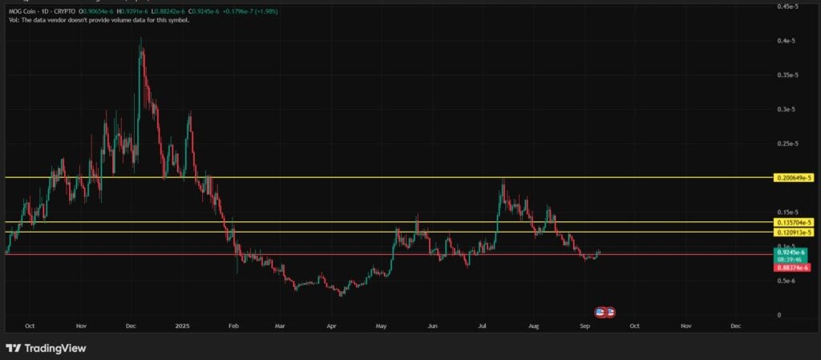Click the green current price 0.9245e-6 label
This screenshot has height=360, width=821.
pyautogui.click(x=791, y=253)
